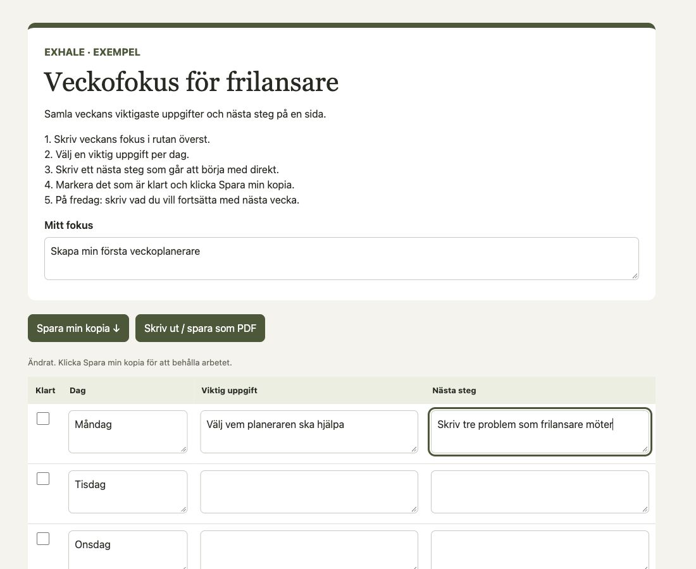Click the empty Tisdag Nästa steg field

tap(540, 492)
